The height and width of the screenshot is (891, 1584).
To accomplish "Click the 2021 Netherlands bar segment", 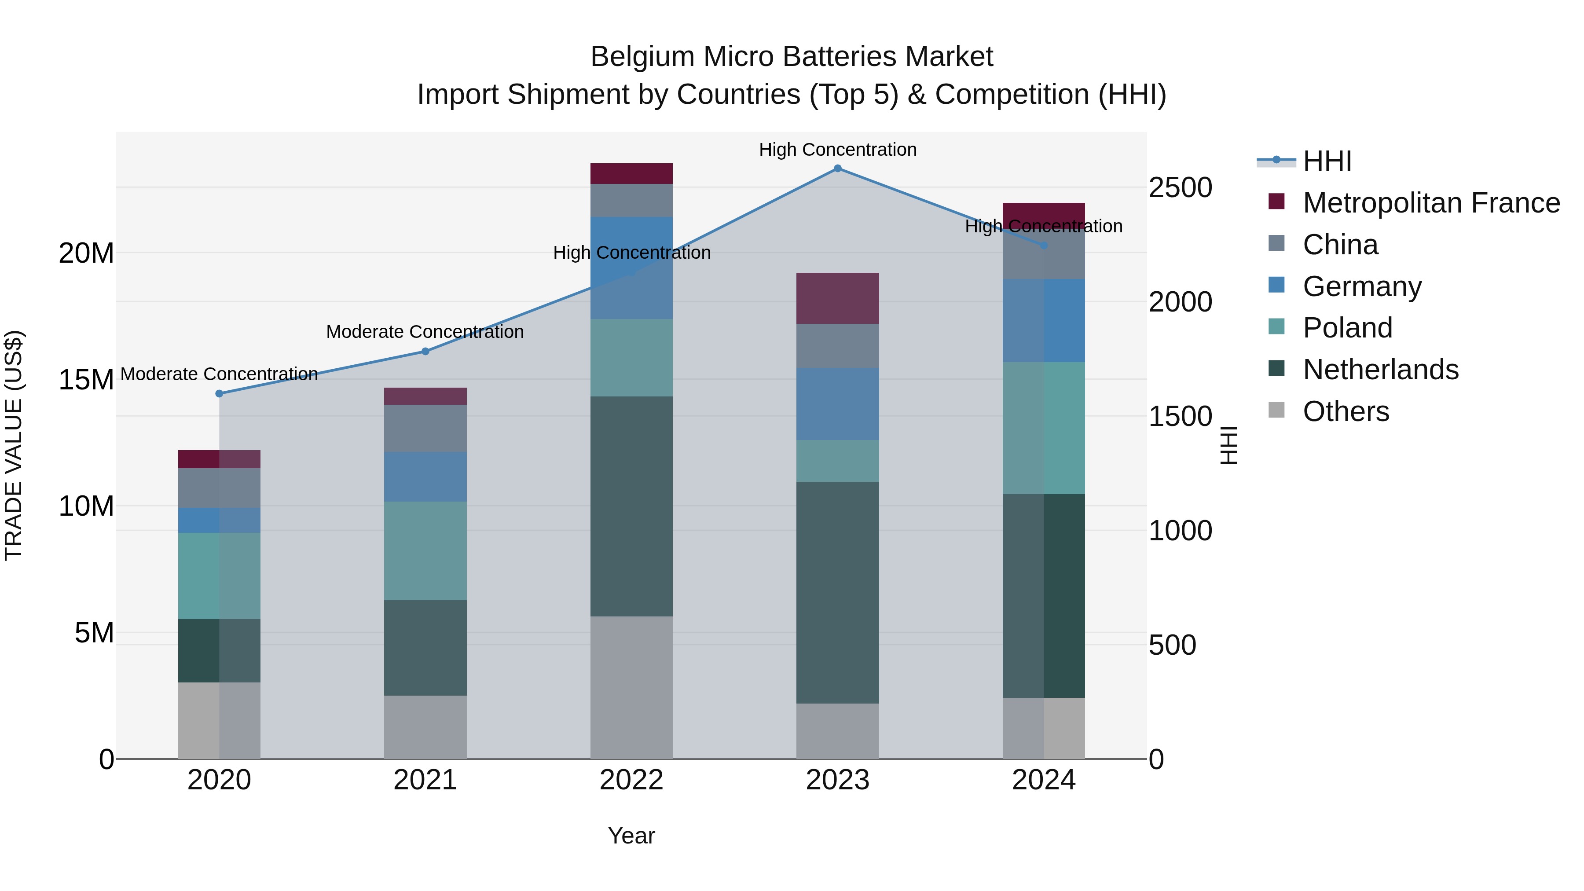I will (x=425, y=648).
